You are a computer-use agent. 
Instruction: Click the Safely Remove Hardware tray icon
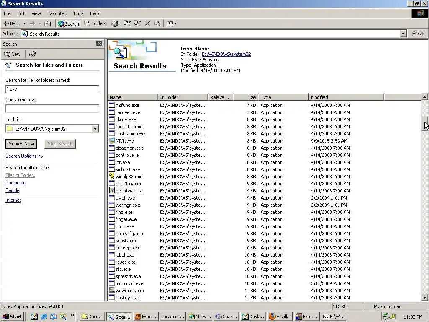pos(385,317)
